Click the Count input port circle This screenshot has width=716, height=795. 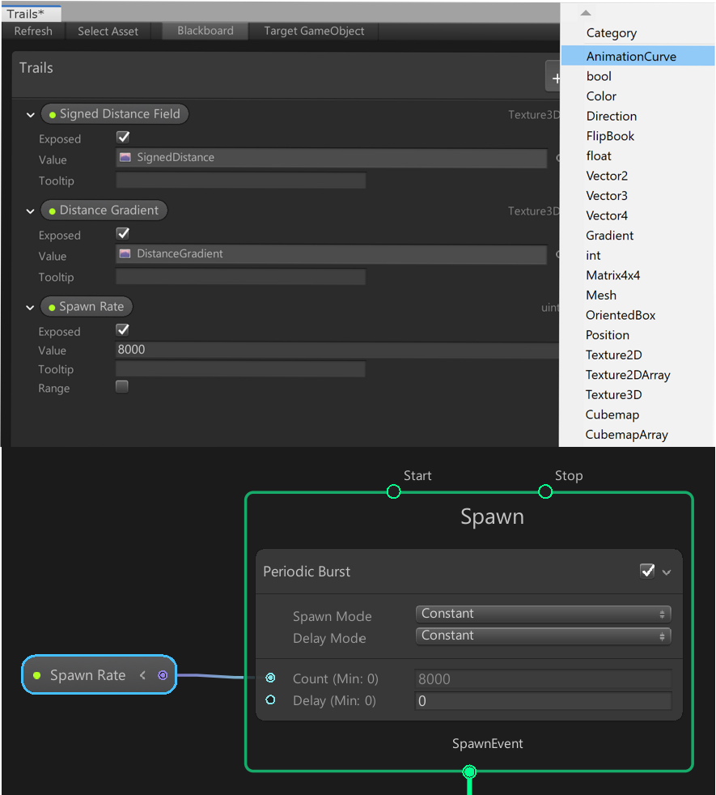(270, 678)
